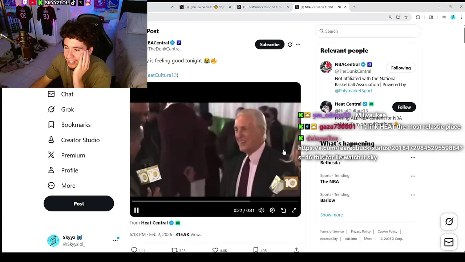Open the Heat Central link under video
This screenshot has width=465, height=262.
click(154, 223)
